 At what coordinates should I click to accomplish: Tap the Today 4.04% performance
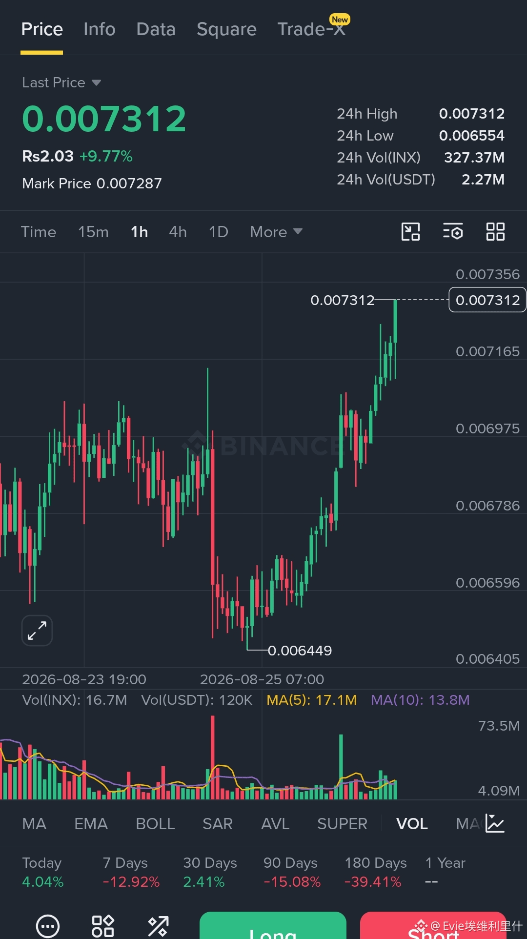click(x=43, y=872)
